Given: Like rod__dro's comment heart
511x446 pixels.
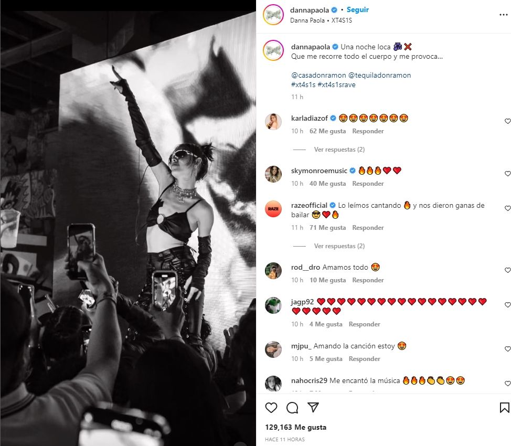Looking at the screenshot, I should (507, 270).
